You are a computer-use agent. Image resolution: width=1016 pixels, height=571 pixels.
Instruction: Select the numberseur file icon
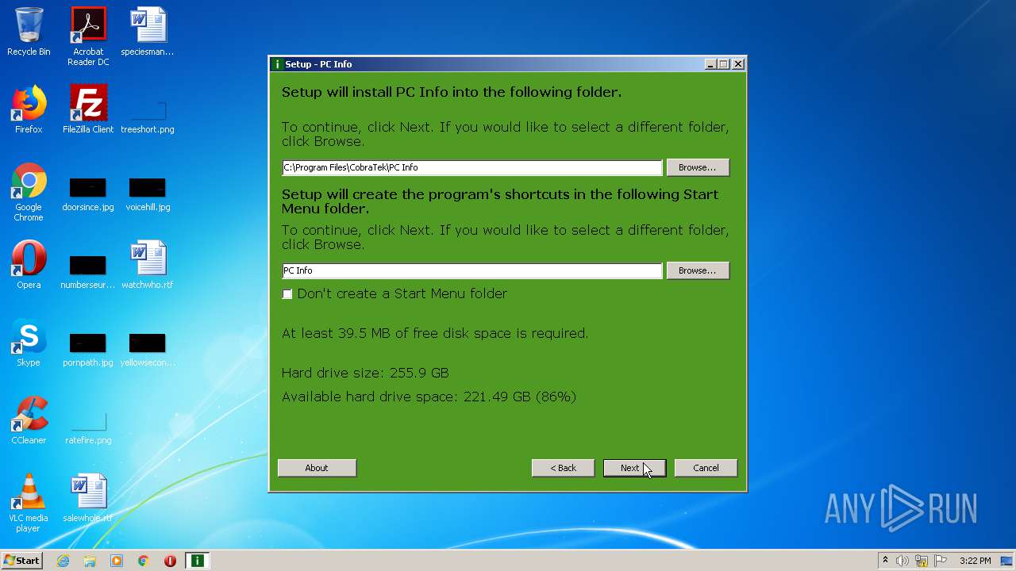88,272
